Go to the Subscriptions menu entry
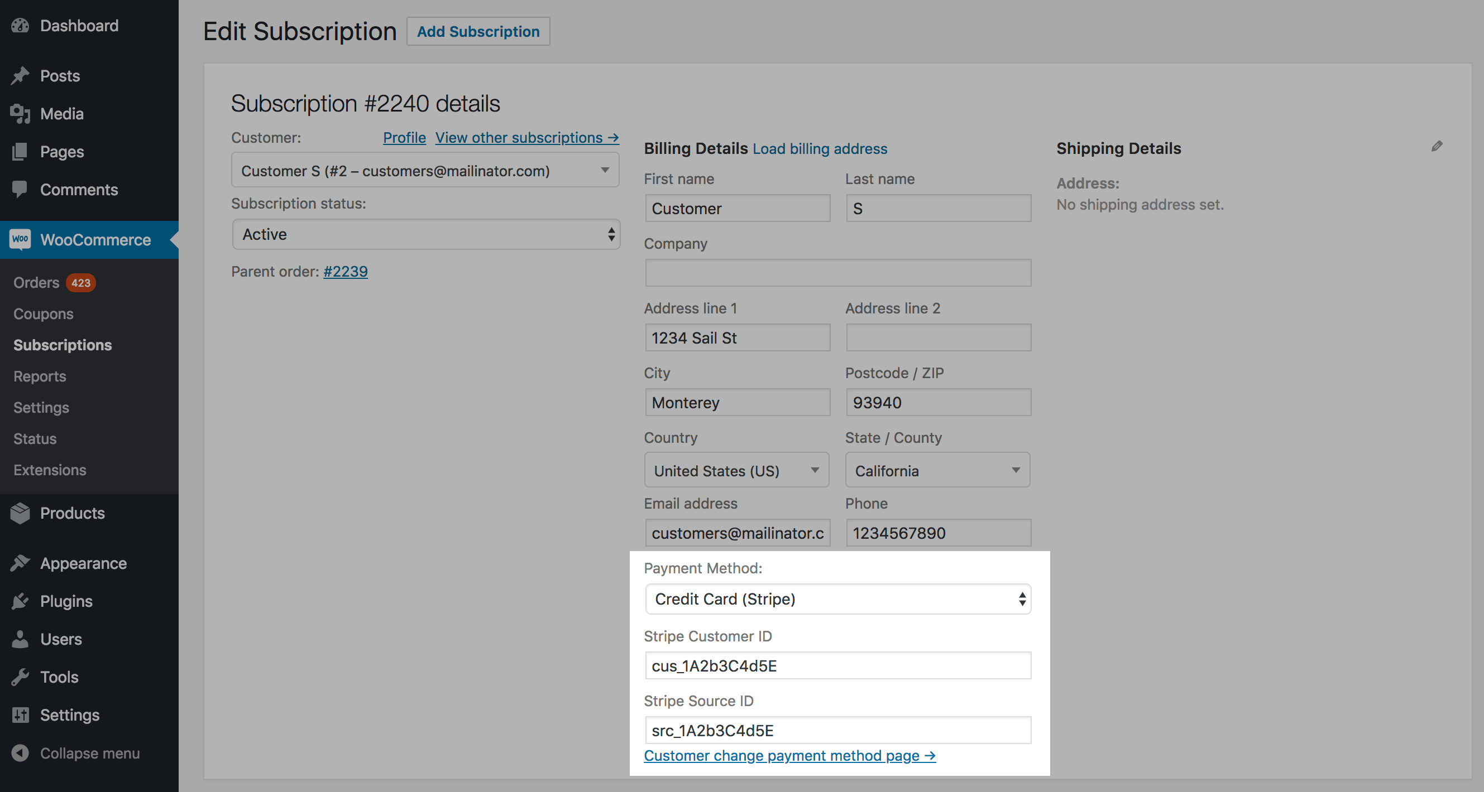Image resolution: width=1484 pixels, height=792 pixels. [x=62, y=345]
